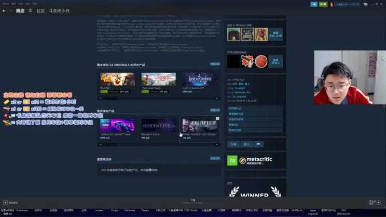Click 查看更新记录 update history link

pyautogui.click(x=255, y=114)
